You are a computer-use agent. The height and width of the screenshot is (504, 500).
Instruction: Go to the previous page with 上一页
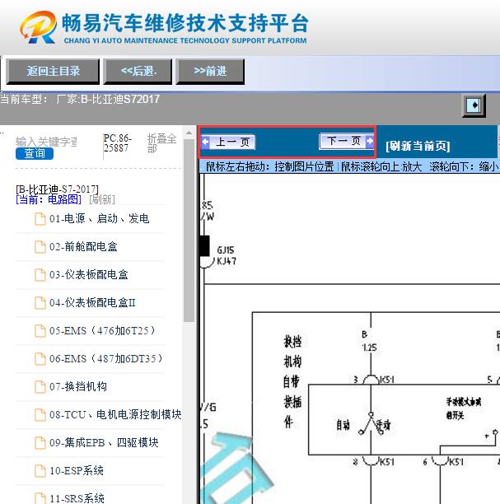click(x=228, y=142)
